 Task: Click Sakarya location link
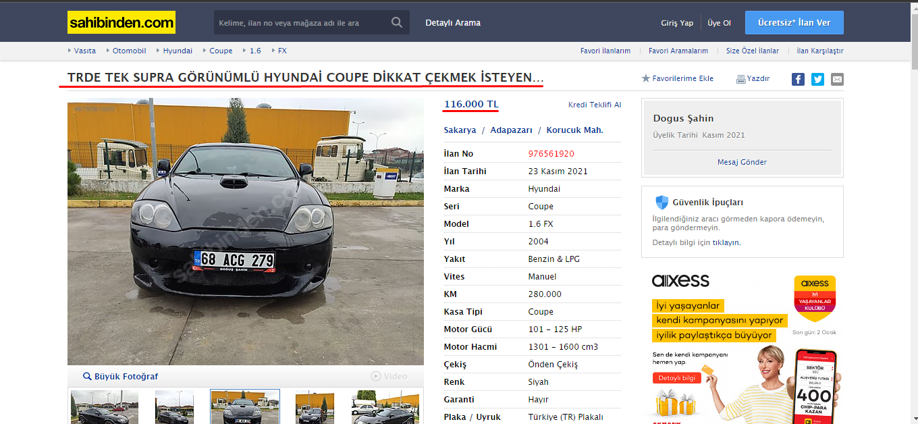click(460, 130)
